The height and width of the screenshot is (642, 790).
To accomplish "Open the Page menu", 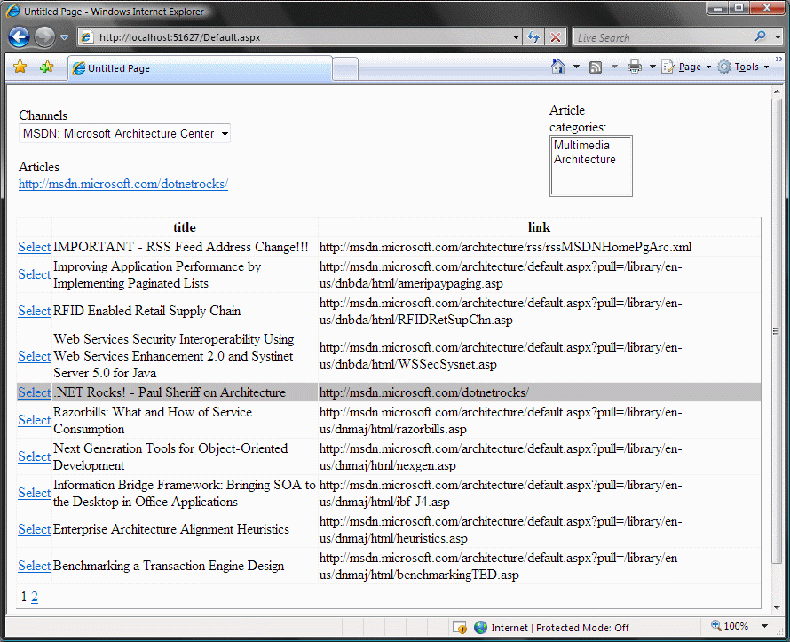I will (x=686, y=67).
